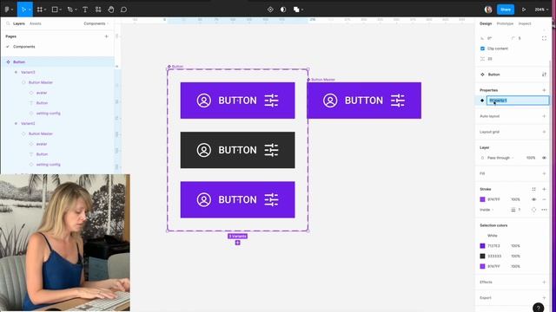Viewport: 556px width, 312px height.
Task: Open the Pass through blend mode dropdown
Action: [x=500, y=158]
